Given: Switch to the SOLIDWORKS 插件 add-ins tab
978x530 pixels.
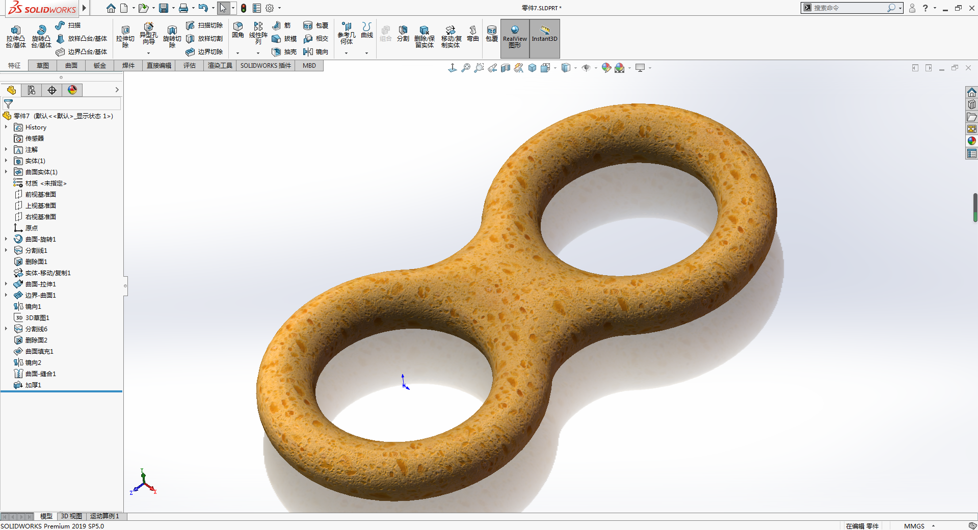Looking at the screenshot, I should [x=266, y=66].
